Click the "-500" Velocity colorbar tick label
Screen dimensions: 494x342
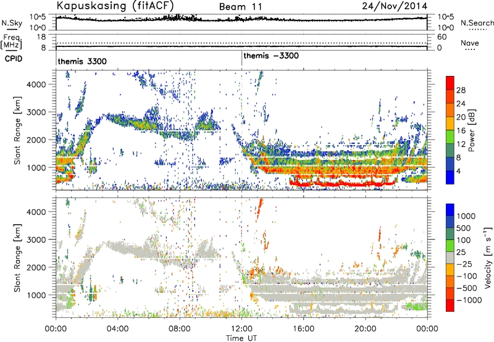pyautogui.click(x=467, y=288)
